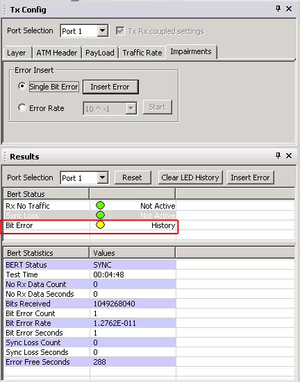Click the History status text
Screen dimensions: 300x382
pos(163,225)
